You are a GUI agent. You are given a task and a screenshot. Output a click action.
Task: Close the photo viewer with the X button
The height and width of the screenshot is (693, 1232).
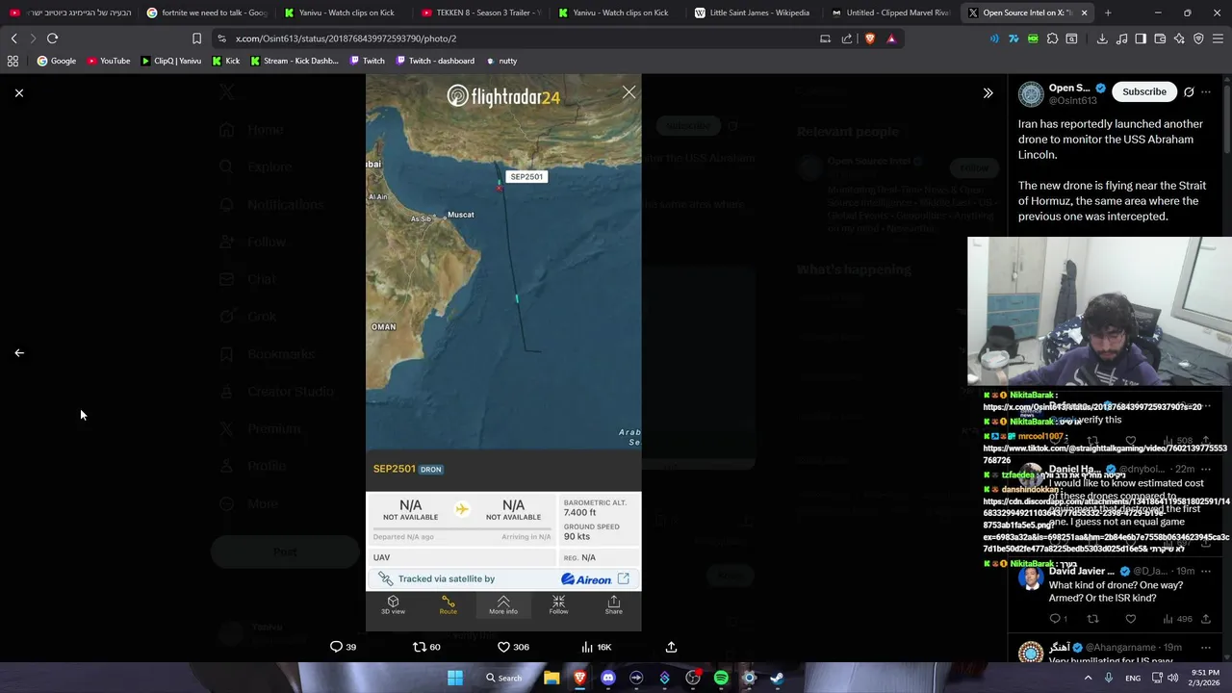(x=19, y=93)
